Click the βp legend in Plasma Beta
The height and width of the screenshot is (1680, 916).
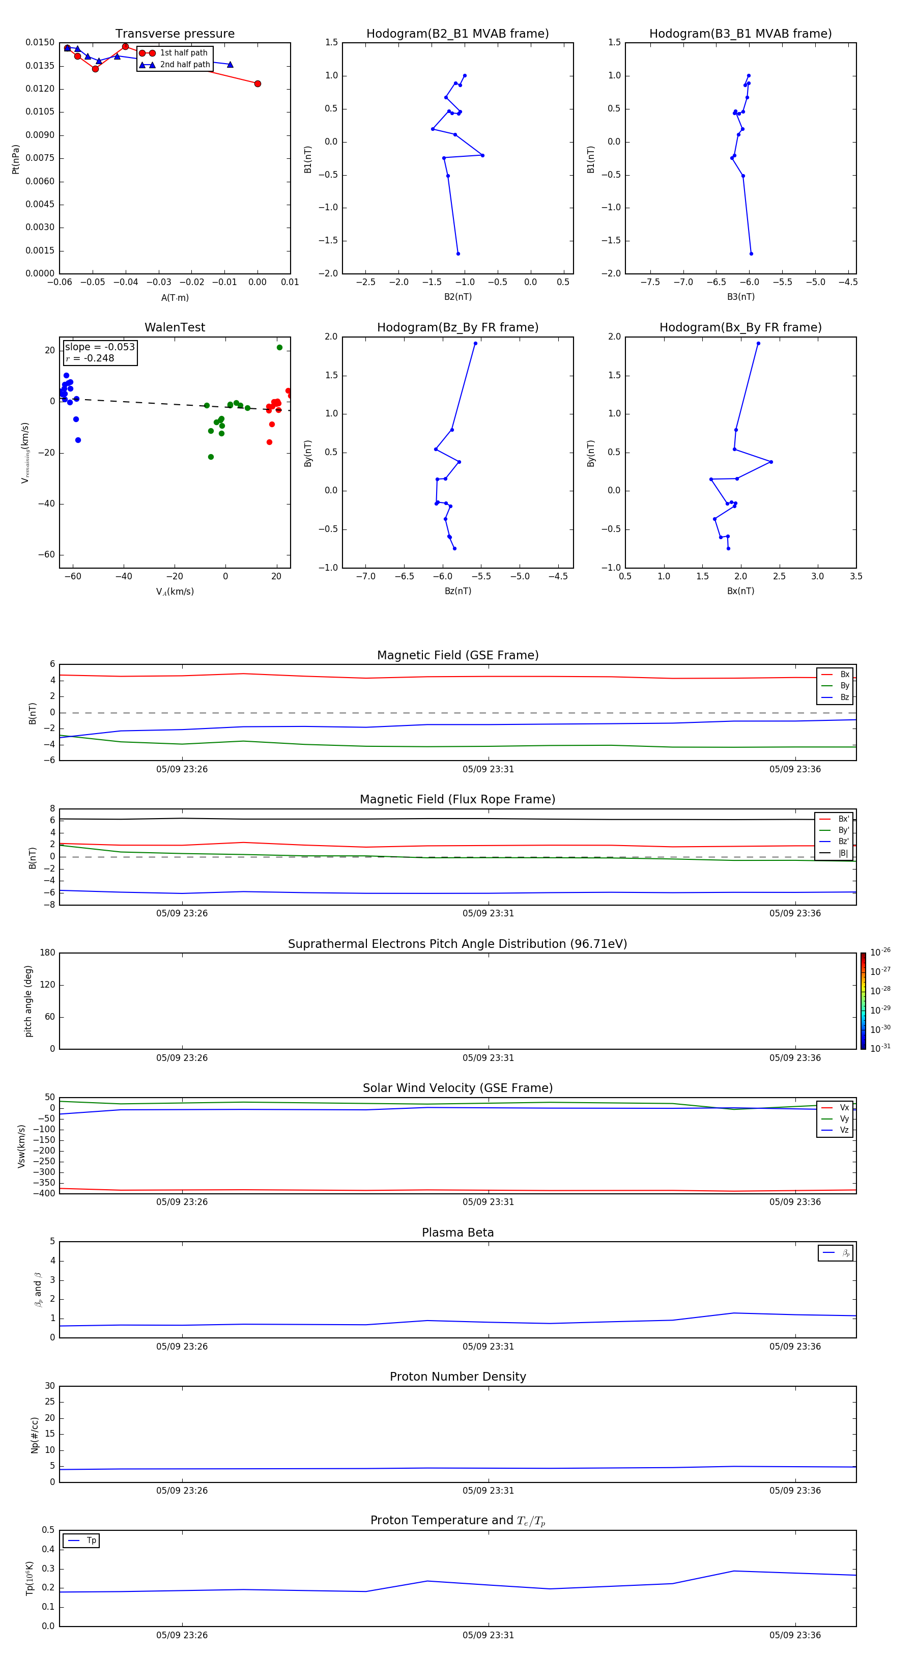835,1253
